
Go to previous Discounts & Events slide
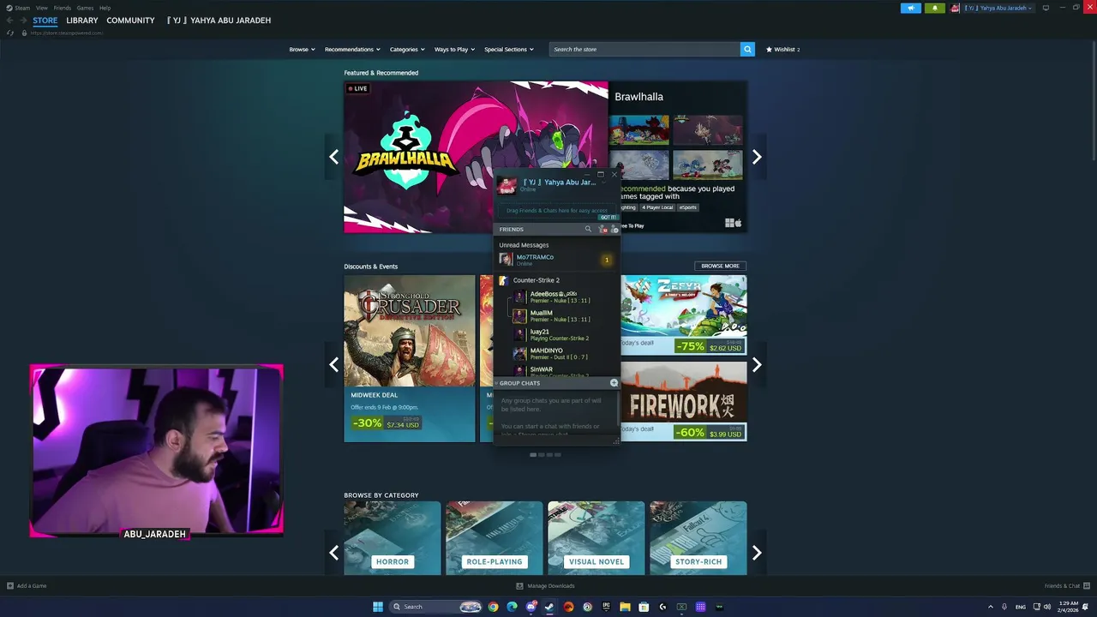click(333, 365)
